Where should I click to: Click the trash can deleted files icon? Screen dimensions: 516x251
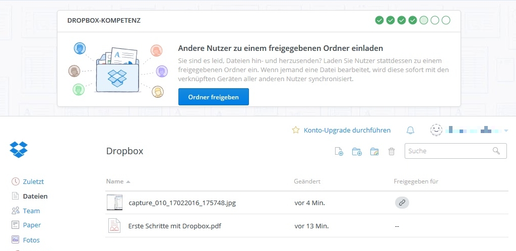[x=392, y=151]
